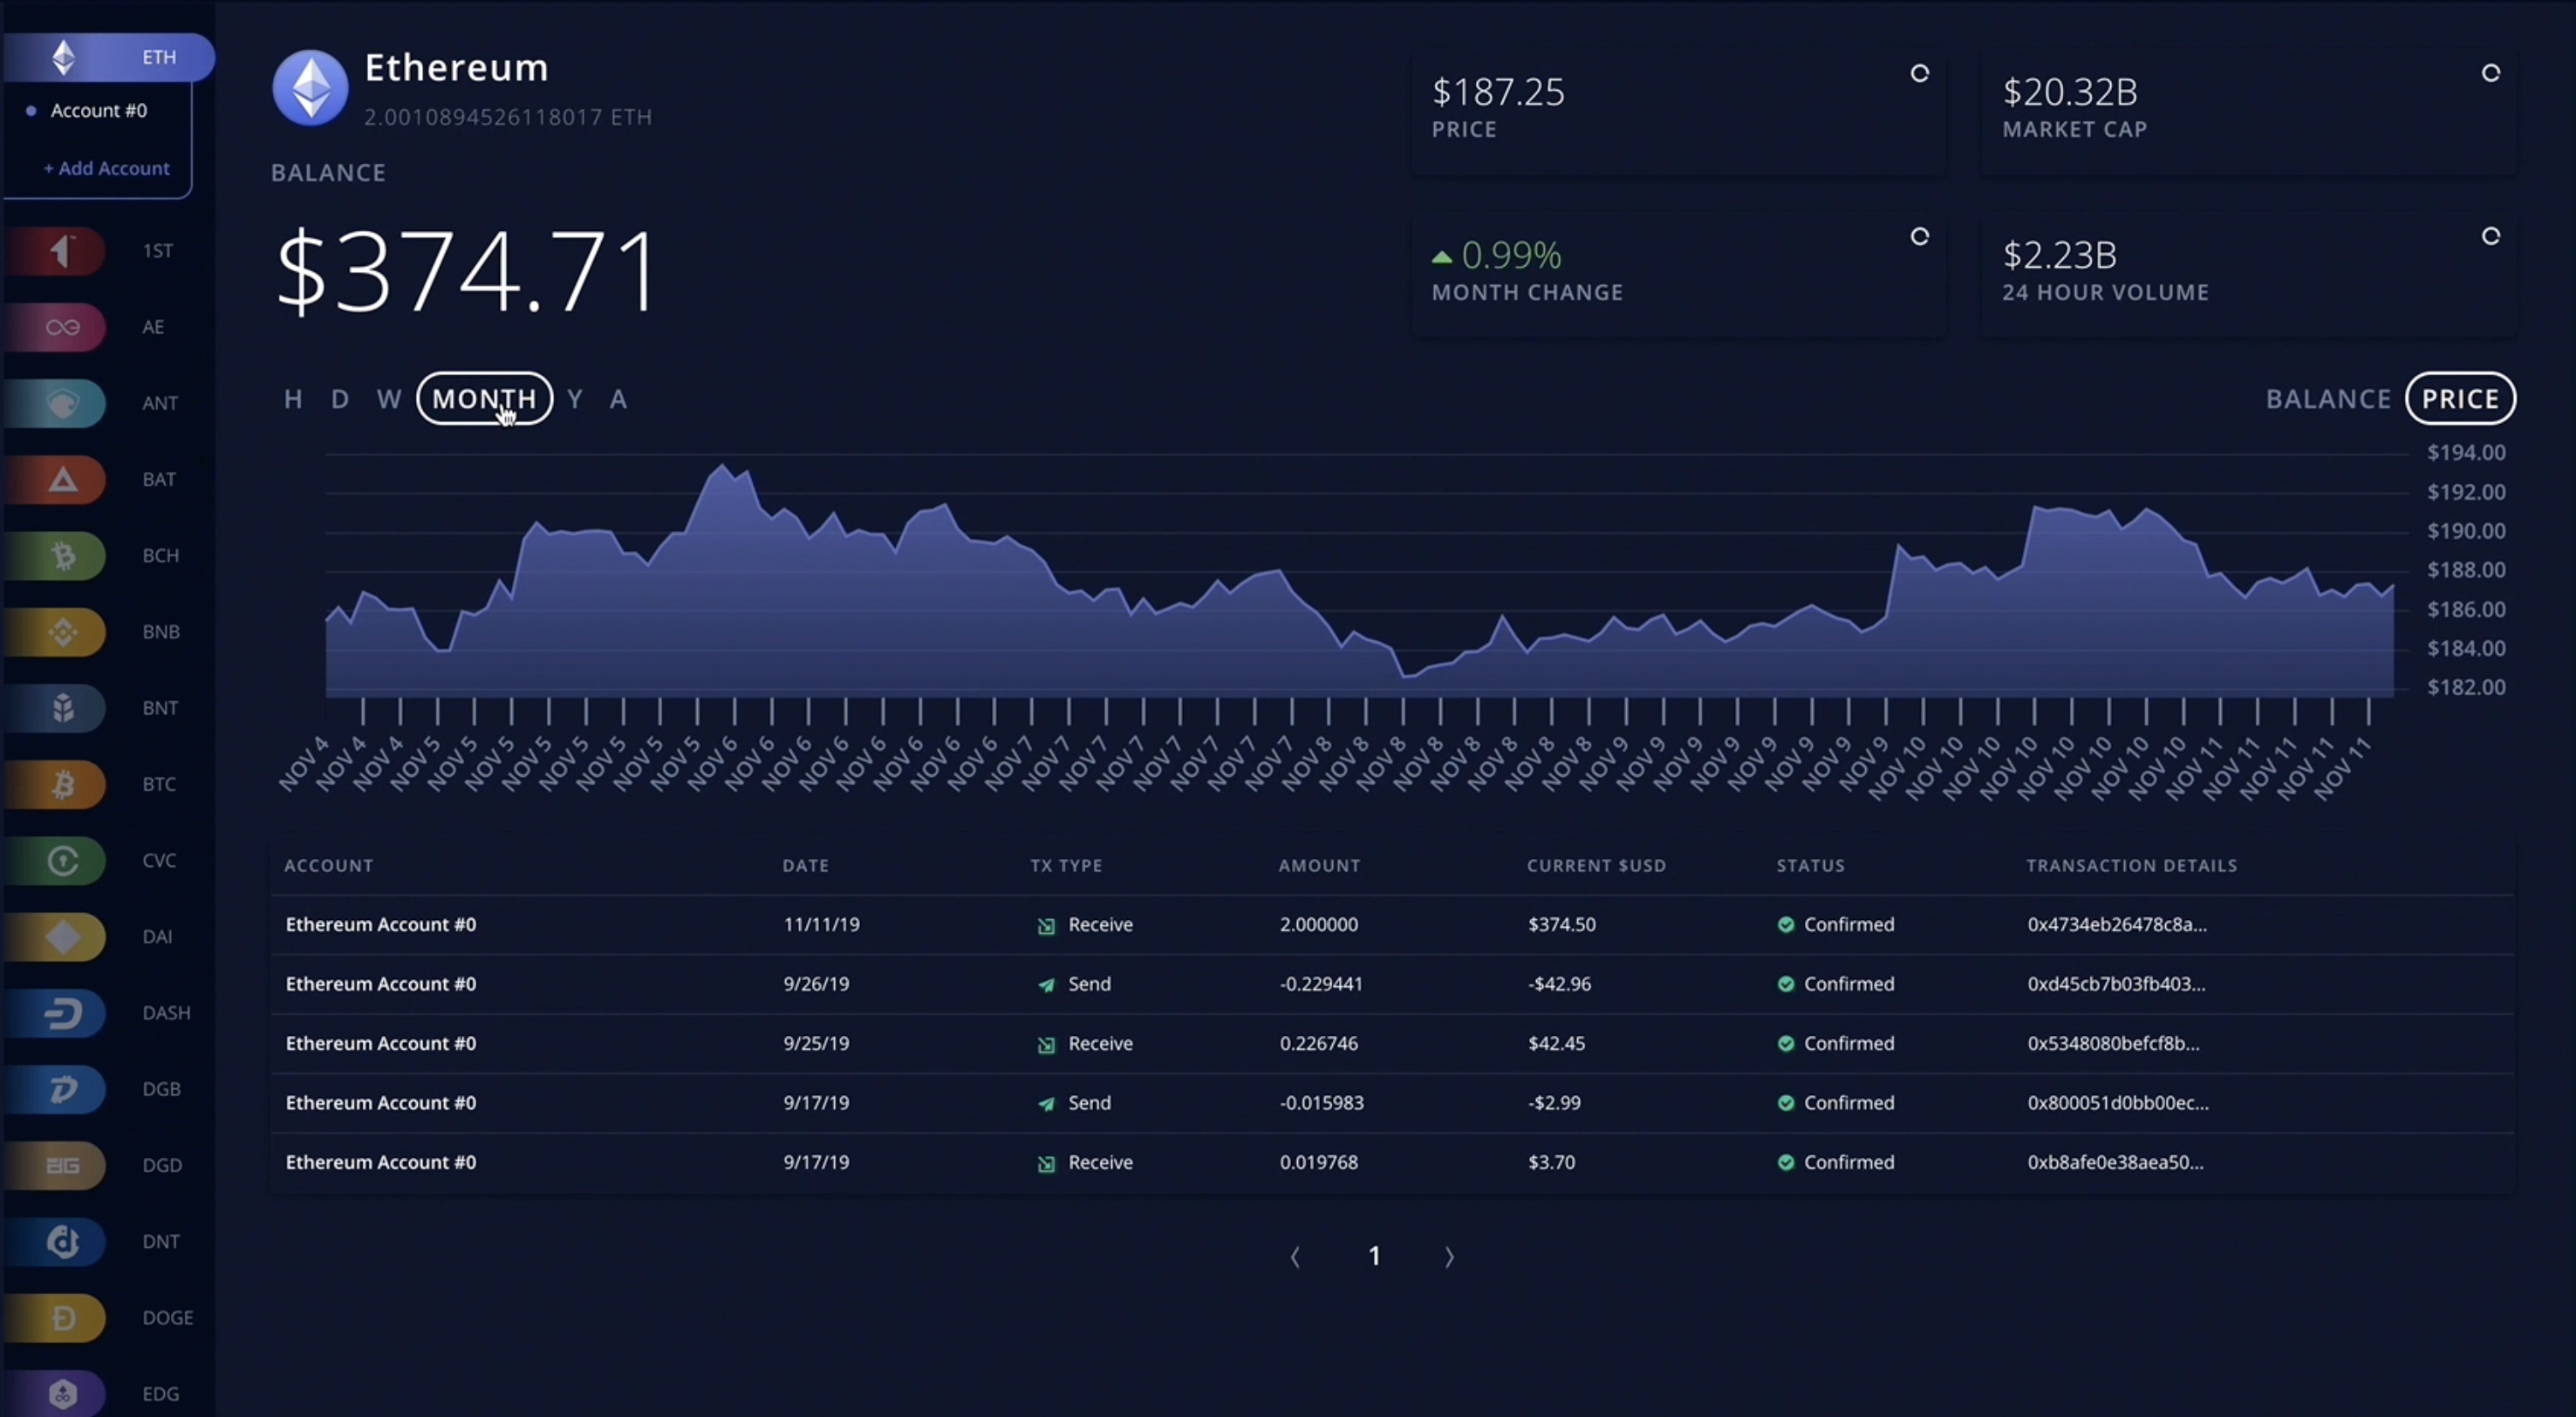This screenshot has width=2576, height=1417.
Task: Open transaction 0x800051d0bb00ec... details
Action: click(x=2118, y=1103)
